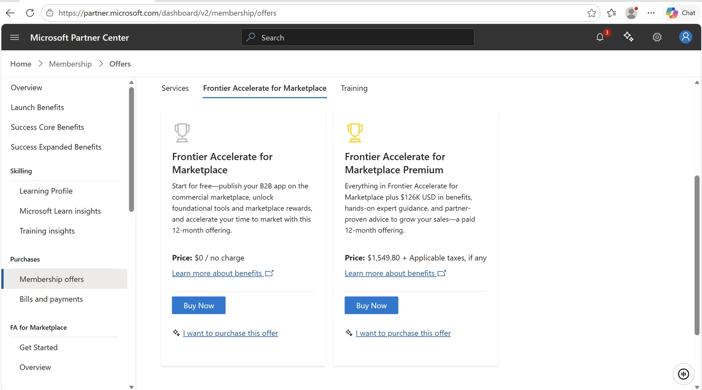Open the hamburger navigation menu
The height and width of the screenshot is (390, 702).
[x=14, y=37]
